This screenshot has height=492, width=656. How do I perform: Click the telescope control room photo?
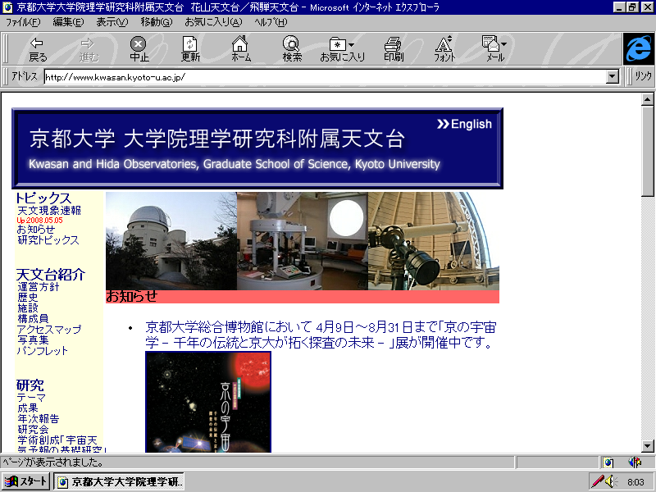click(303, 241)
